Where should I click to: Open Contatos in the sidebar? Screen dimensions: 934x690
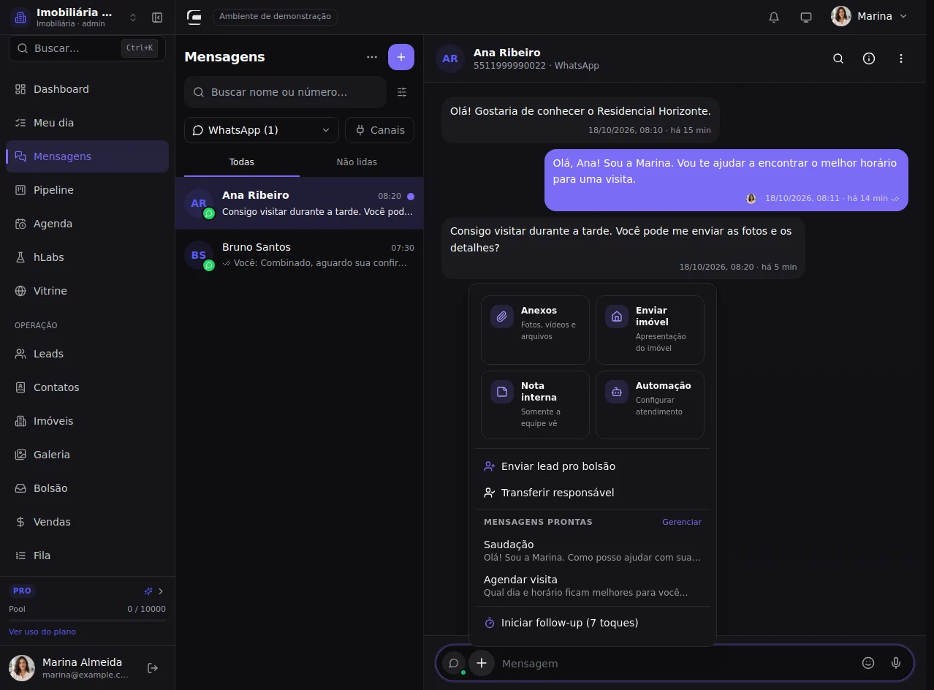[87, 387]
